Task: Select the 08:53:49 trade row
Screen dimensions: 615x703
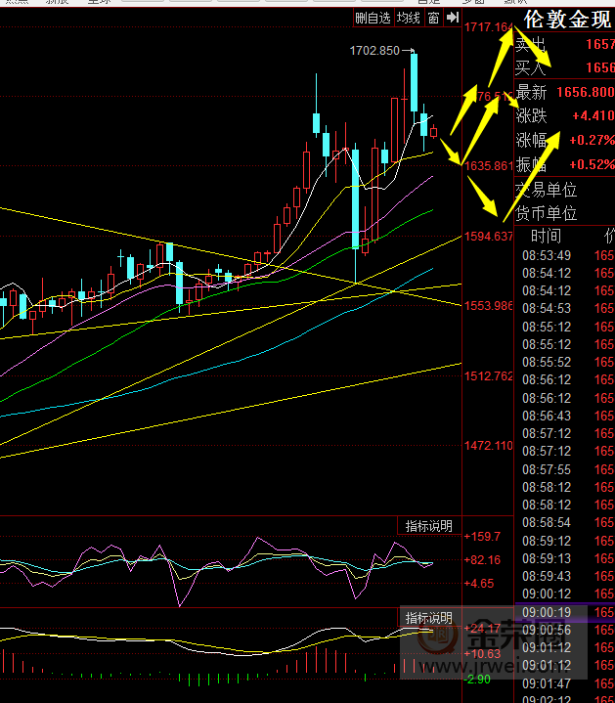Action: click(565, 255)
